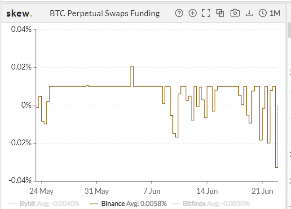Click the 7 Jun x-axis label

(152, 191)
